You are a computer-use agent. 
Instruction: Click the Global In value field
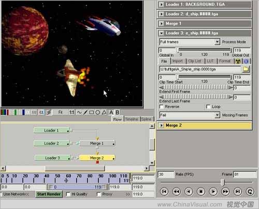(x=167, y=50)
